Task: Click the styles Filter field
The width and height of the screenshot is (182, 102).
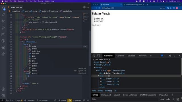Action: coord(125,99)
